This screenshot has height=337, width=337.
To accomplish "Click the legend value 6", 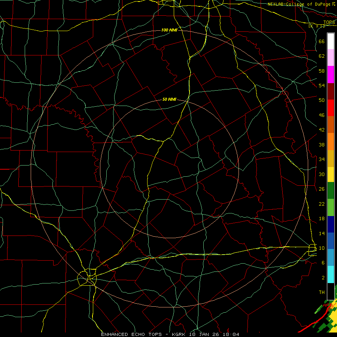I will (x=323, y=263).
